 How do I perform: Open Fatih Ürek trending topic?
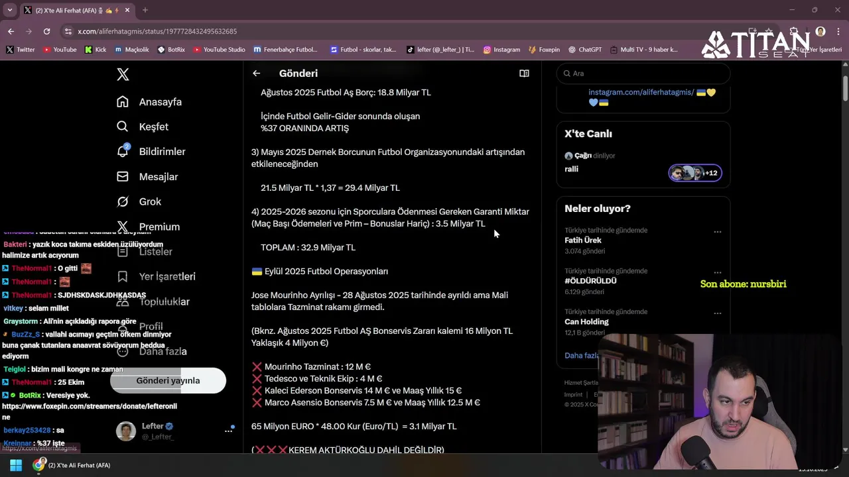[x=583, y=240]
